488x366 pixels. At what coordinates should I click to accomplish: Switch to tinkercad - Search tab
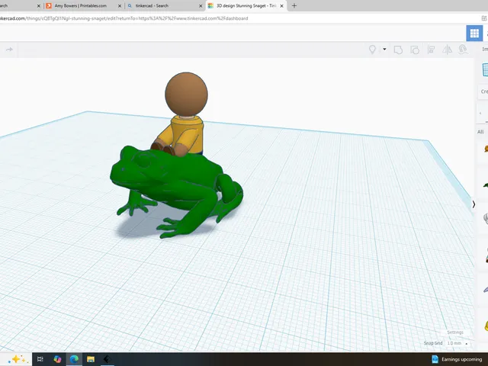pos(152,5)
